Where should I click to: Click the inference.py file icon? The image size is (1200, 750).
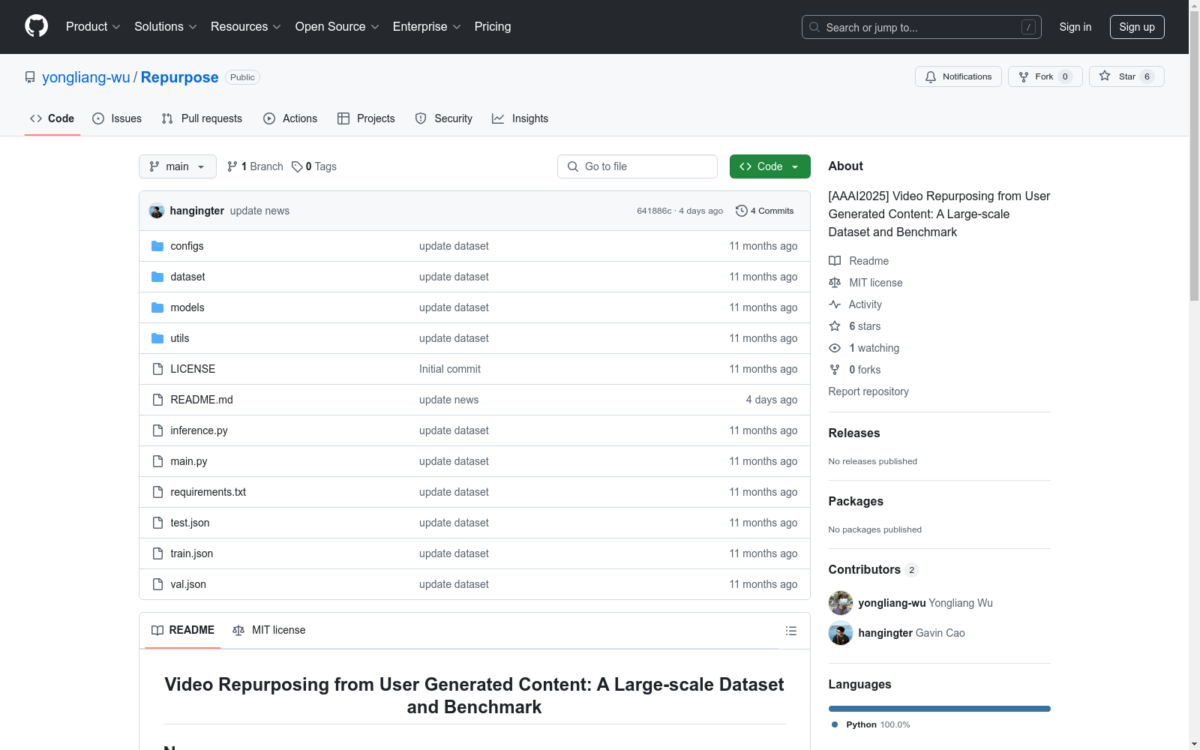pos(157,430)
